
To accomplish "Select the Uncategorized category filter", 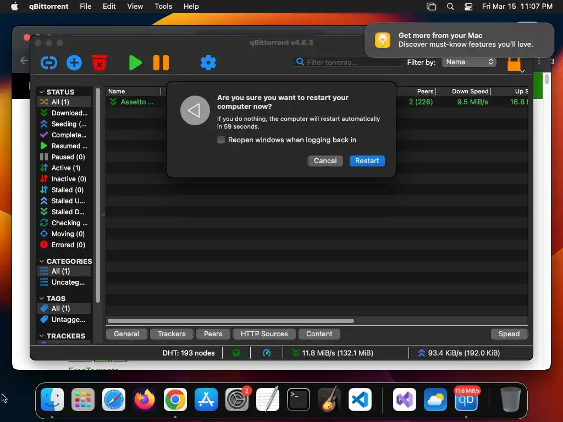I will tap(64, 282).
